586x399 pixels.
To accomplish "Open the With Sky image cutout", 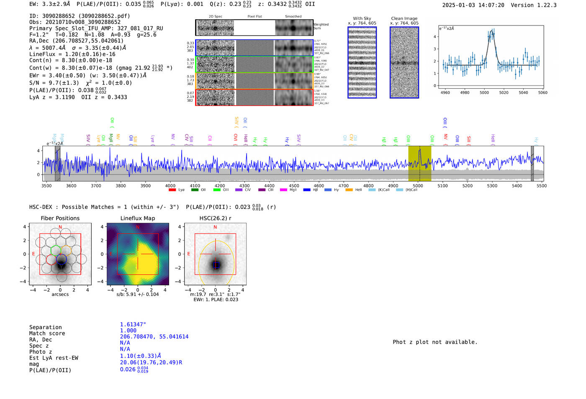I will 362,62.
